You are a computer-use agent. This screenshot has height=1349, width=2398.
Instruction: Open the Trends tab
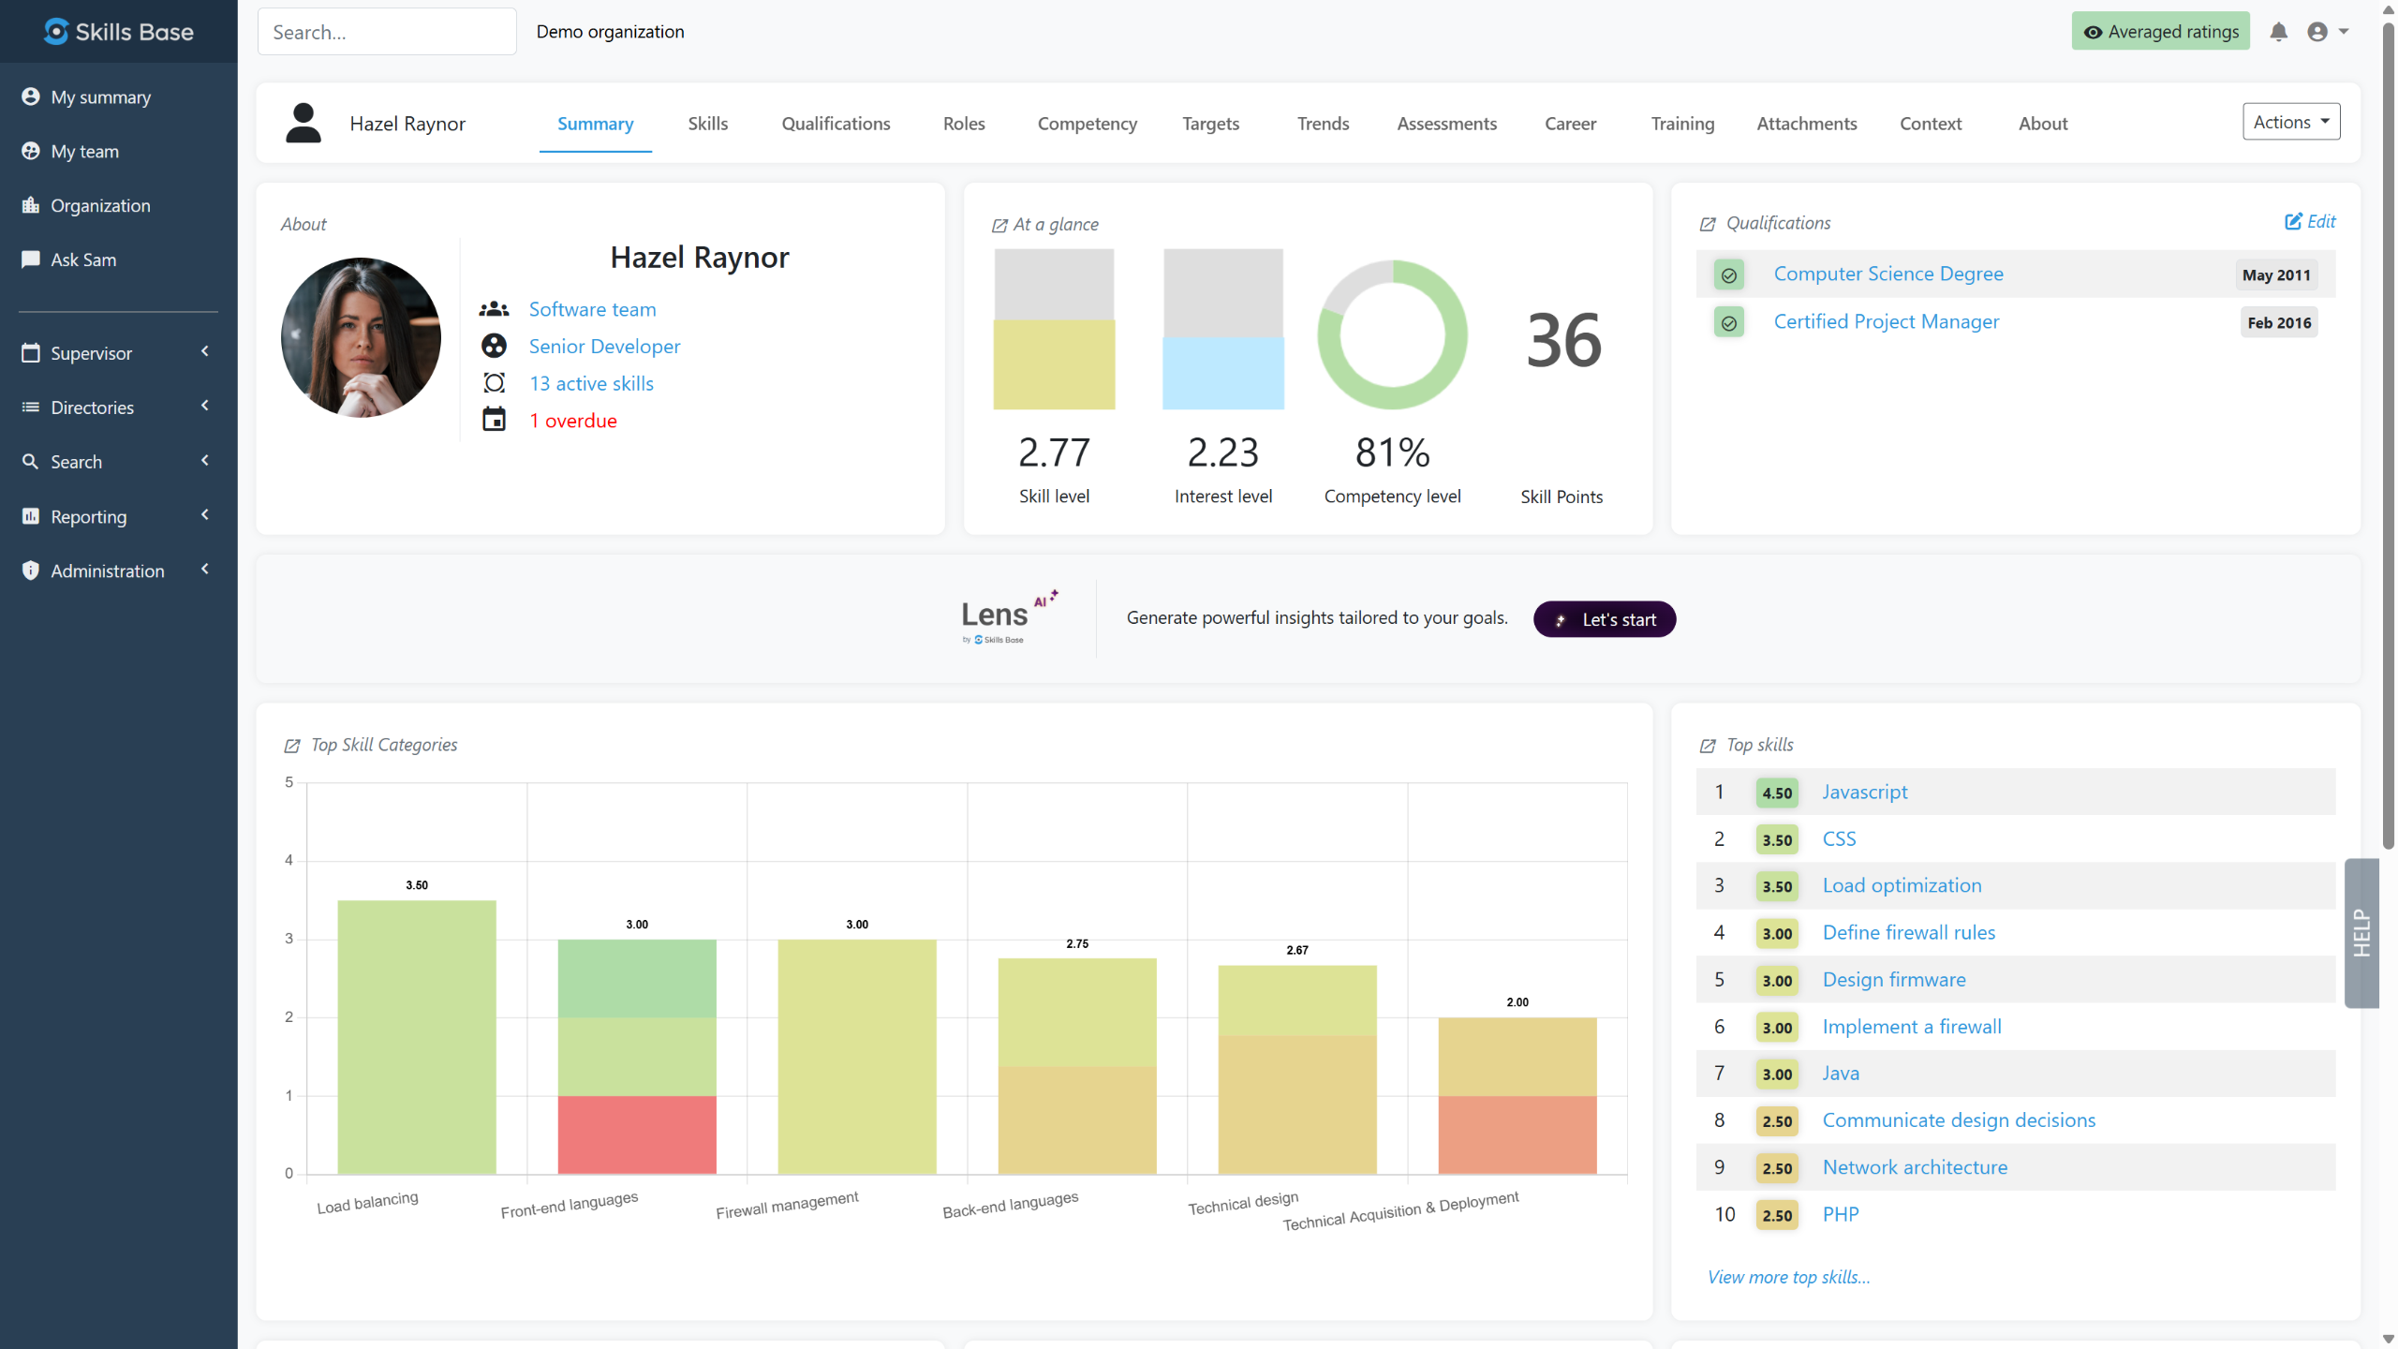[1323, 124]
